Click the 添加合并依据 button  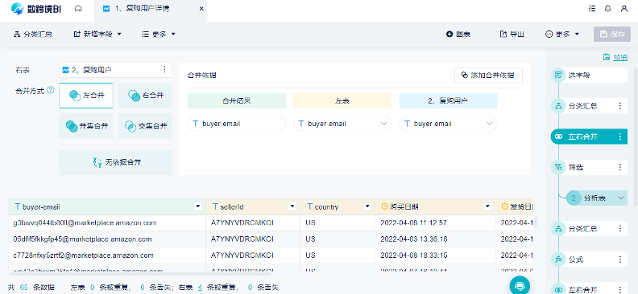click(x=488, y=75)
